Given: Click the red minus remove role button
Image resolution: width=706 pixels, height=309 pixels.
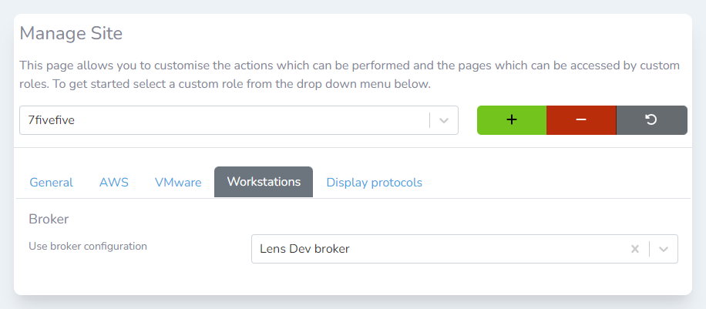Looking at the screenshot, I should [581, 120].
